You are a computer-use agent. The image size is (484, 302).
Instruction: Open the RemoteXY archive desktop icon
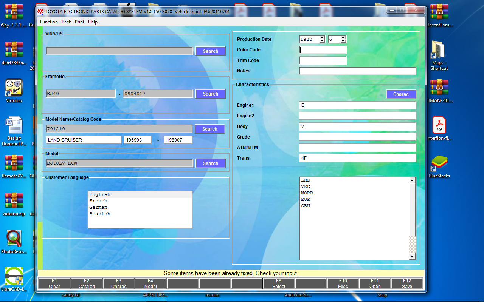click(x=14, y=166)
